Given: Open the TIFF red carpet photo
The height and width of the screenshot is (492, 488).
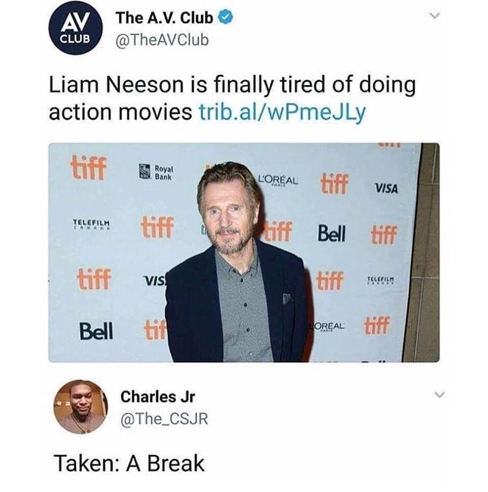Looking at the screenshot, I should click(244, 253).
